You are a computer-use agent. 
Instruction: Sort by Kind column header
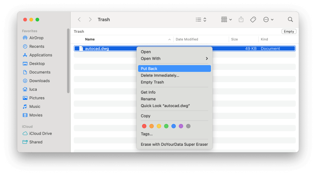point(264,40)
